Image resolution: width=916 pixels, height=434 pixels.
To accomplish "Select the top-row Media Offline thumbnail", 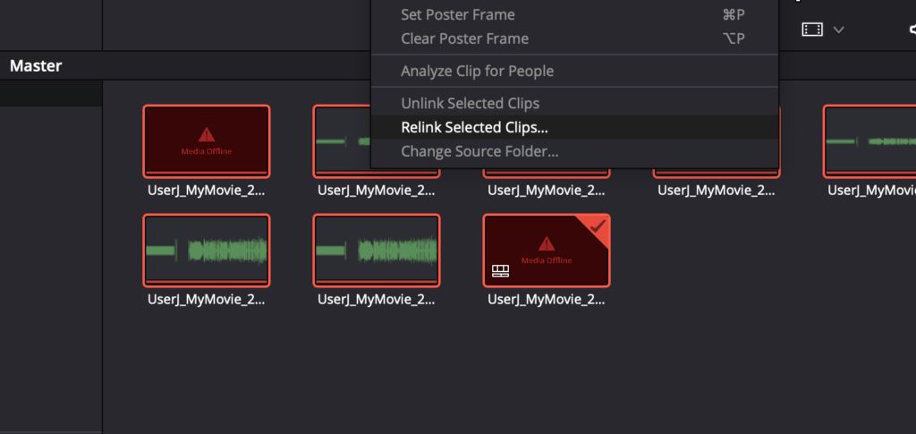I will pyautogui.click(x=207, y=141).
